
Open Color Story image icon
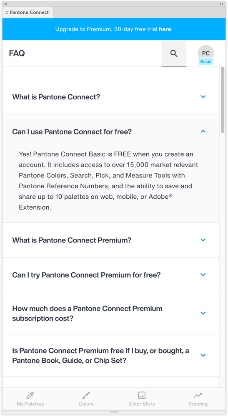[x=142, y=395]
